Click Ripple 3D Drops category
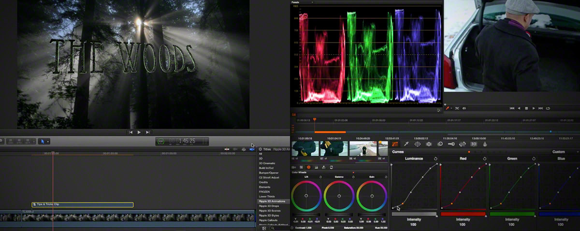Viewport: 580px width, 231px height. pos(270,206)
